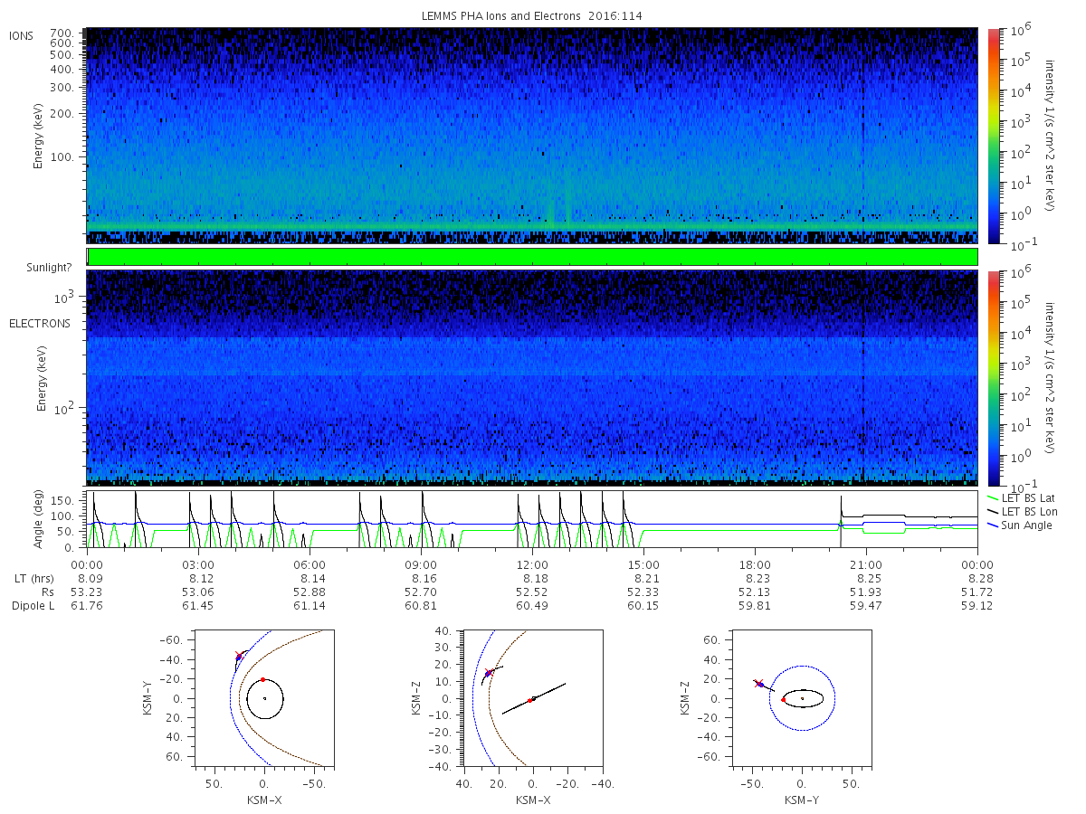Click the 06:00 time axis tick label
The image size is (1086, 814).
pyautogui.click(x=310, y=563)
